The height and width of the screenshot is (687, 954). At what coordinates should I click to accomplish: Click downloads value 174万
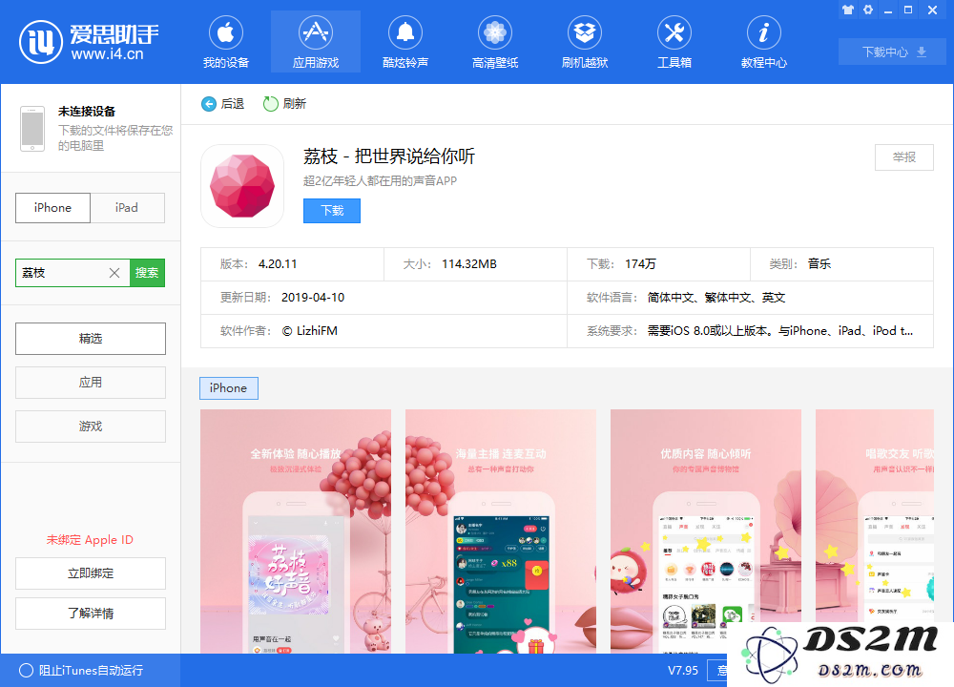point(641,264)
